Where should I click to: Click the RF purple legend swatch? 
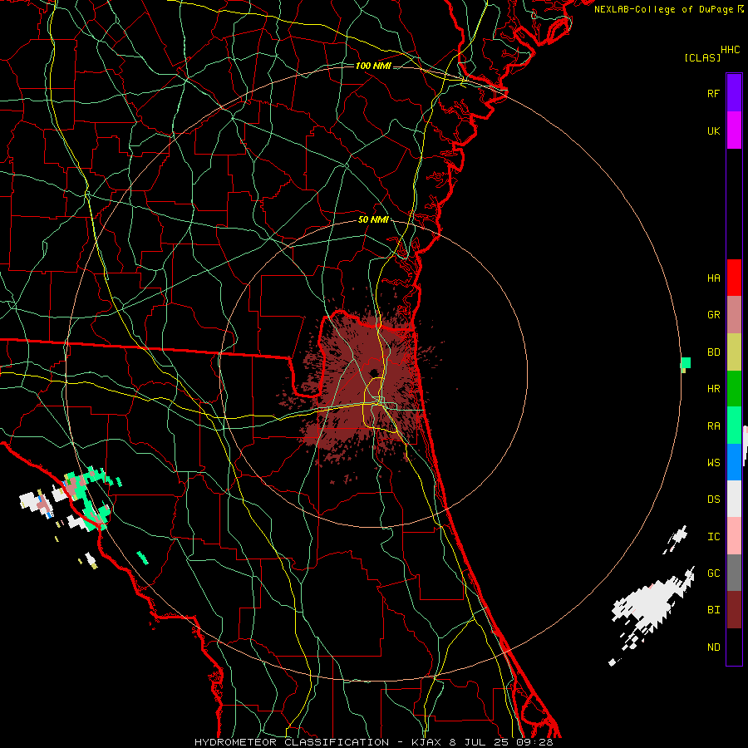[734, 93]
